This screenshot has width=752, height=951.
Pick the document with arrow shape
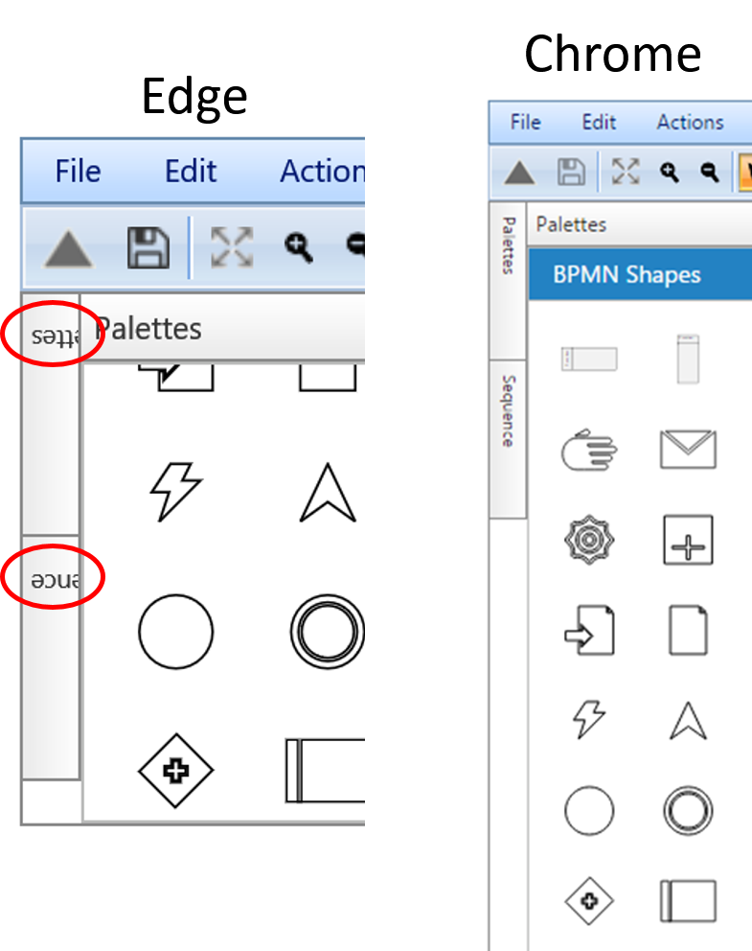pos(589,630)
